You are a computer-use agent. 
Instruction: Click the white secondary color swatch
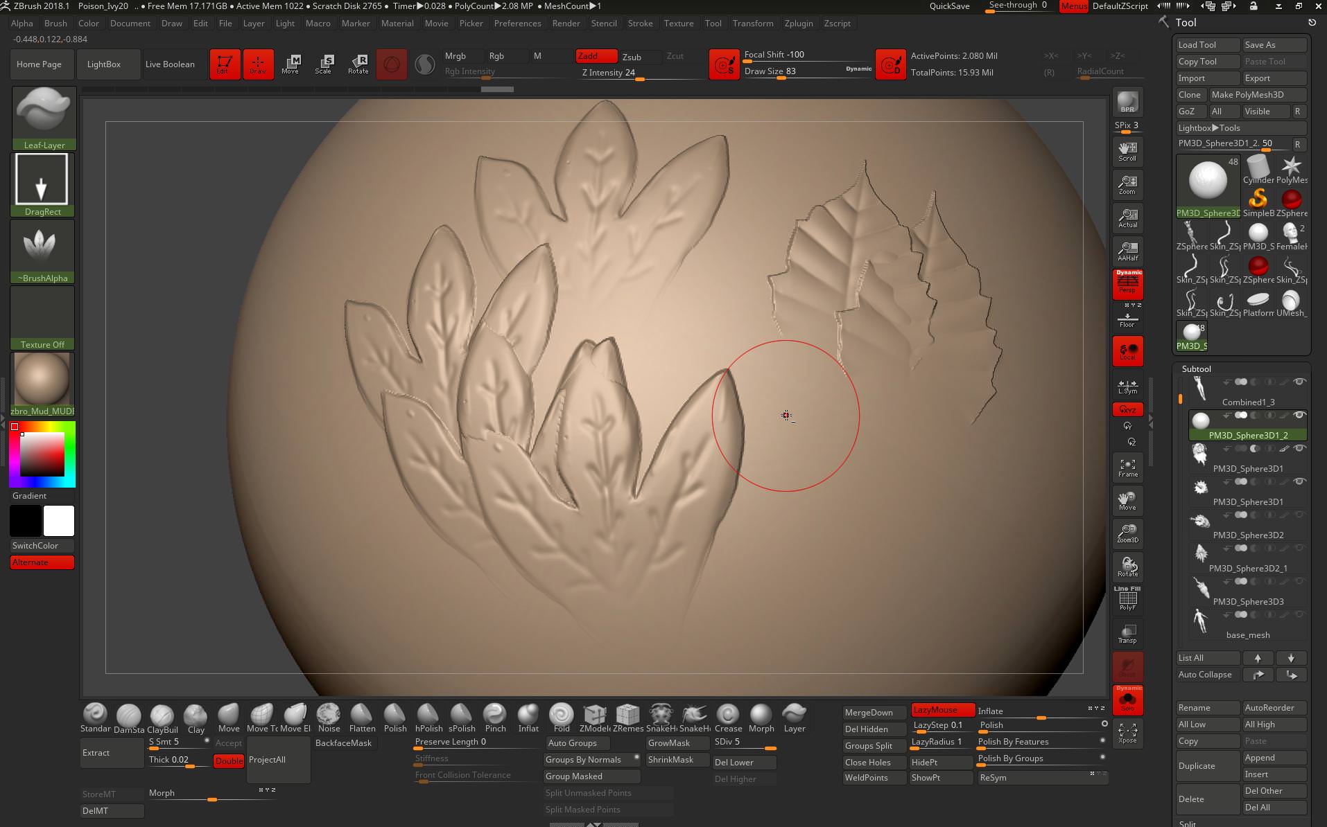[x=59, y=521]
